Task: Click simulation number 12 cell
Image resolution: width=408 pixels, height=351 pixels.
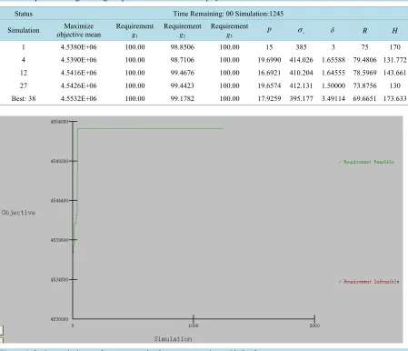Action: tap(24, 73)
